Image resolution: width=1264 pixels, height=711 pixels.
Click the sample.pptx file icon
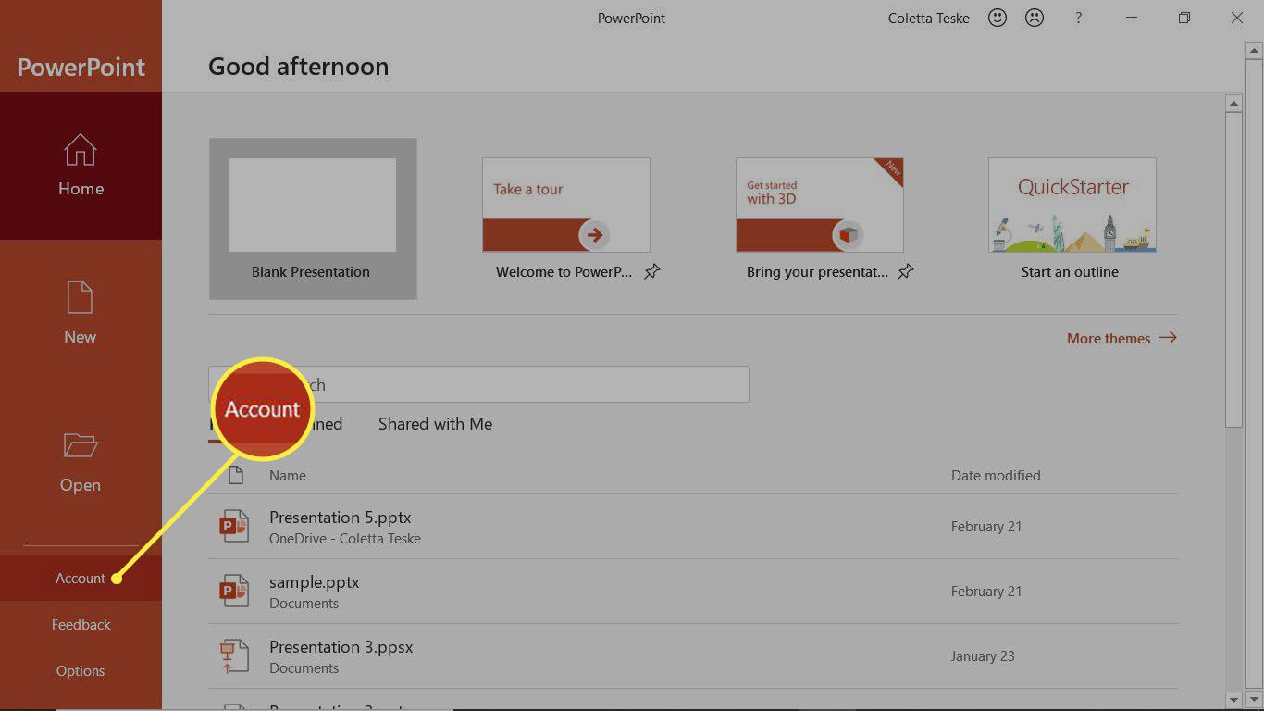pos(234,591)
